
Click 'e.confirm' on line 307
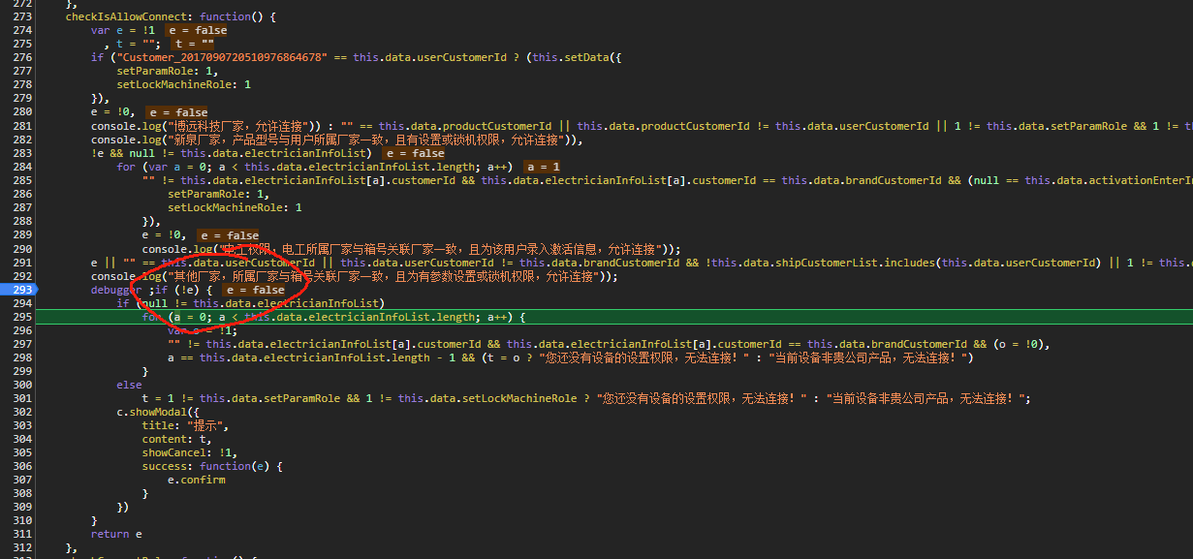(x=197, y=480)
